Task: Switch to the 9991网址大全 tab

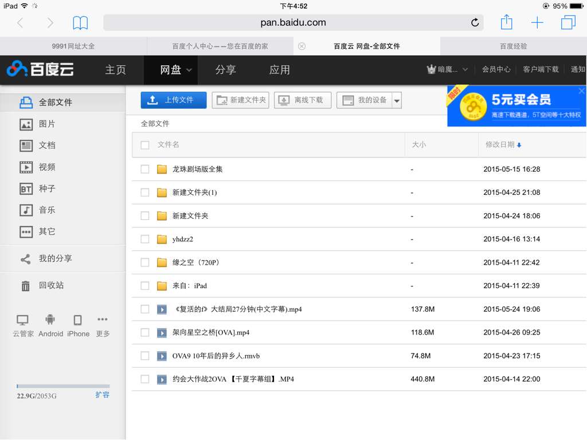Action: (73, 46)
